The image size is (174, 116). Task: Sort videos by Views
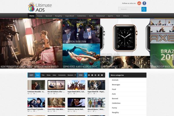[48, 75]
